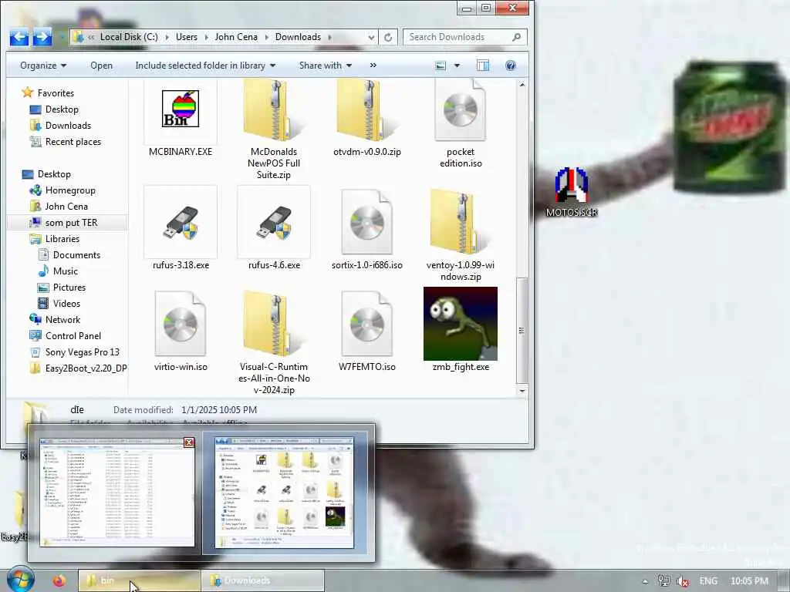This screenshot has height=592, width=790.
Task: Select the virtio-win.iso disc image
Action: point(181,324)
